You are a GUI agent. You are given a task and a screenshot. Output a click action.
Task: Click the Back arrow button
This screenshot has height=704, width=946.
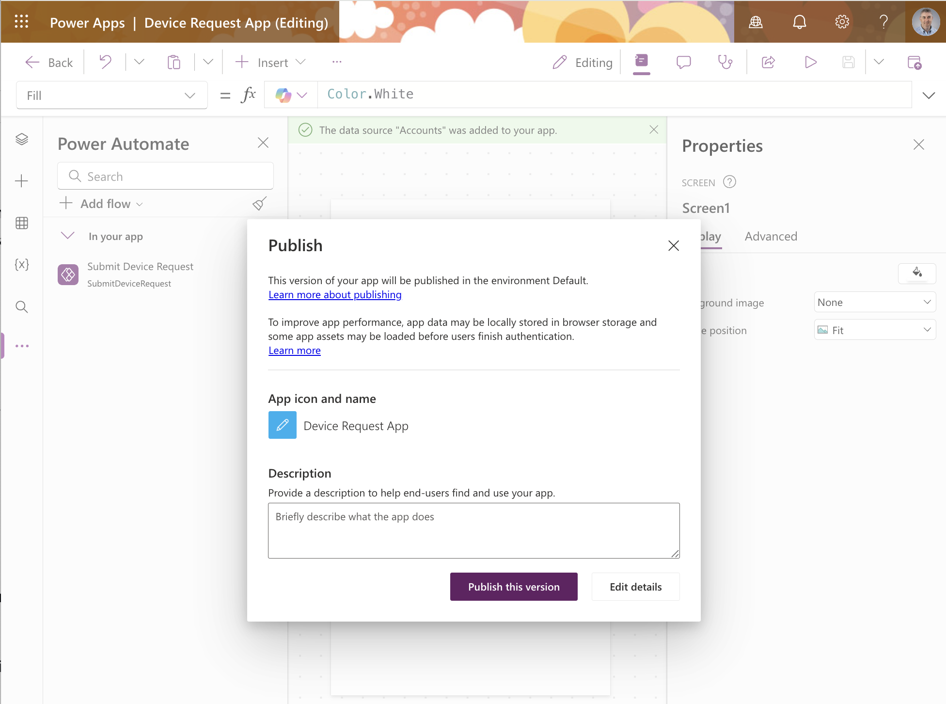(x=48, y=63)
